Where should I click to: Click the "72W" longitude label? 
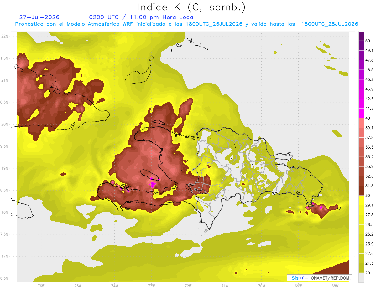point(188,286)
